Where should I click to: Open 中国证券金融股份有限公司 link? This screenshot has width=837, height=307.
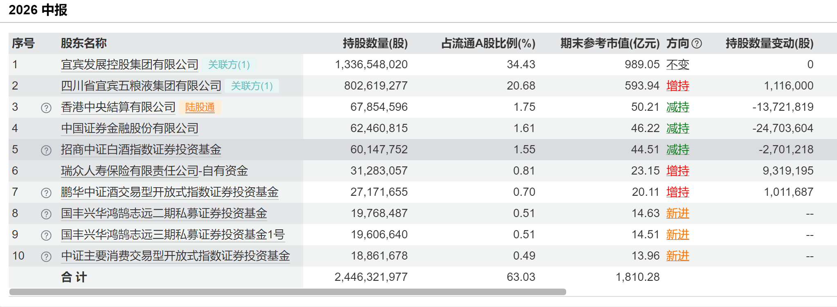pyautogui.click(x=130, y=128)
